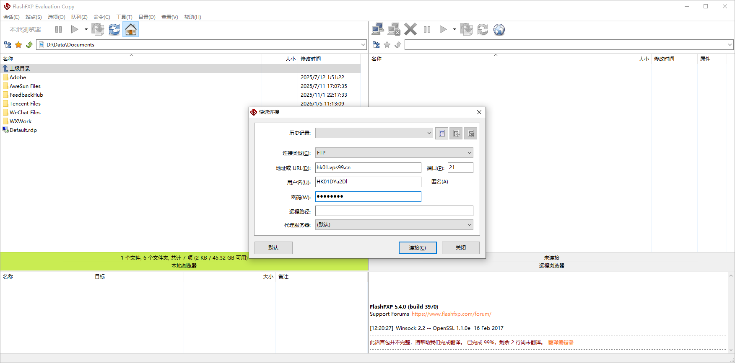
Task: Click the orange favorites star in local pane
Action: click(x=18, y=45)
